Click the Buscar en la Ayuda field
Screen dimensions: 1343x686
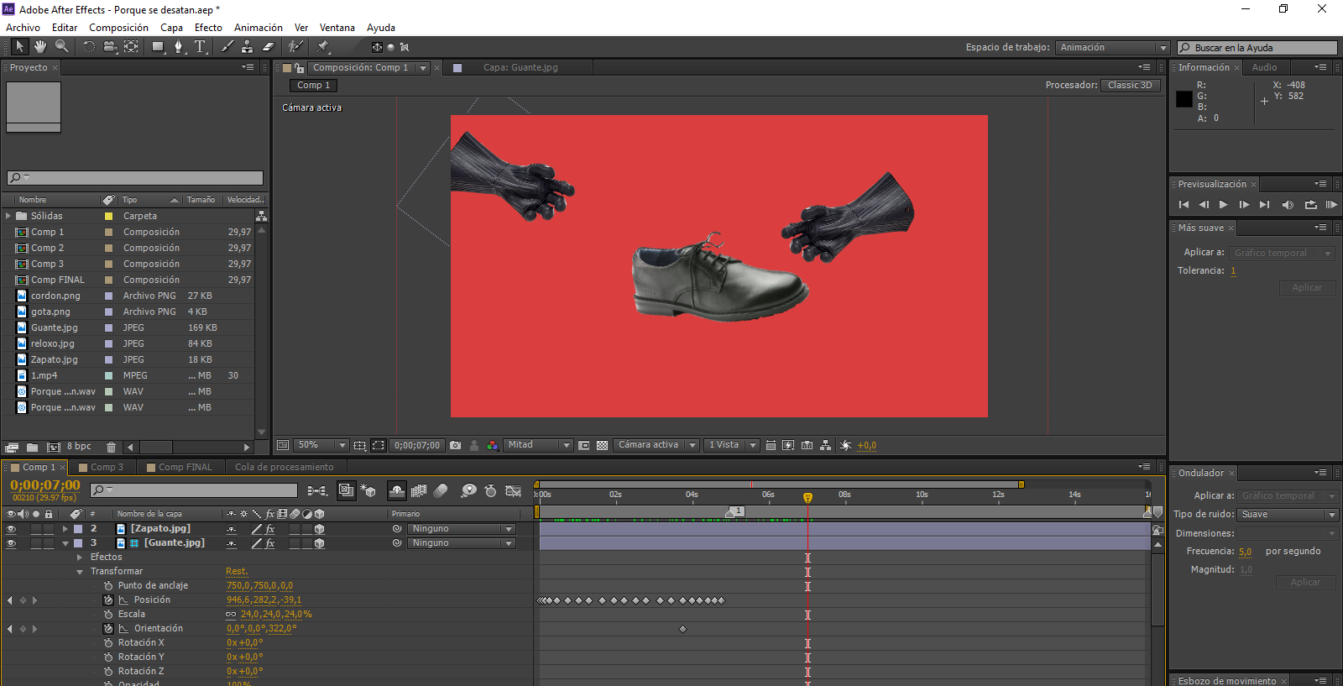(x=1257, y=48)
